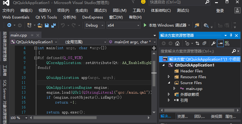Click the Home icon in Solution Explorer
Screen dimensions: 242x124
coord(177,43)
